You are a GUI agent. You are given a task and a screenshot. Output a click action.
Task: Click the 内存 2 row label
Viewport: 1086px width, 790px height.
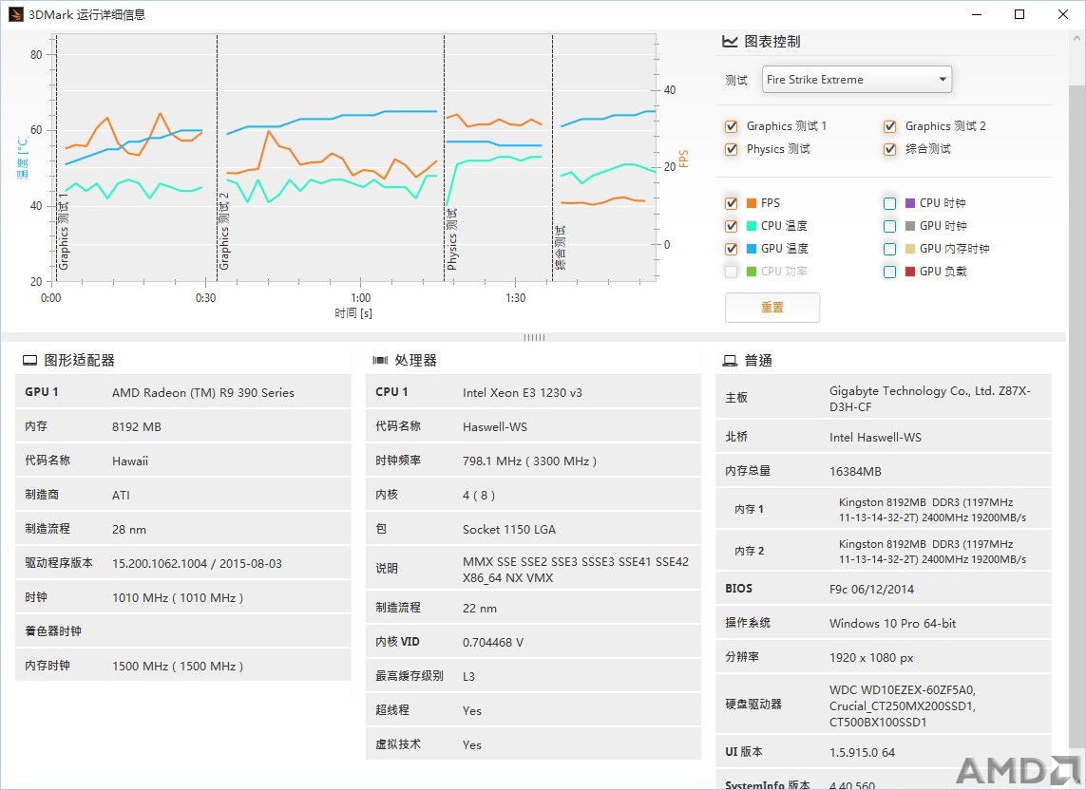(x=750, y=551)
